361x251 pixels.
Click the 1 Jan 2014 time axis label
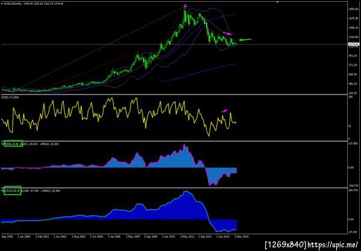pos(223,237)
